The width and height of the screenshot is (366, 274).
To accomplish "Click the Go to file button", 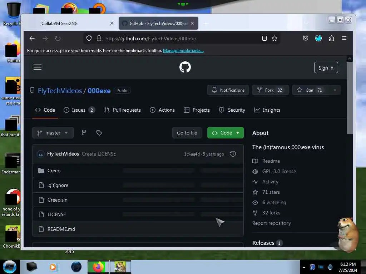I will click(x=187, y=133).
